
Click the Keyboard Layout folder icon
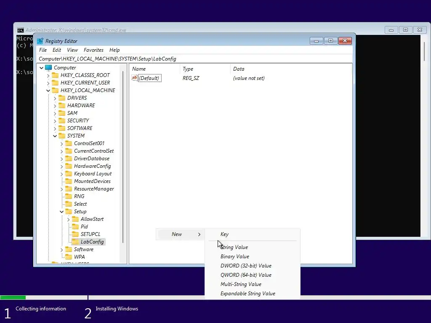pyautogui.click(x=69, y=174)
